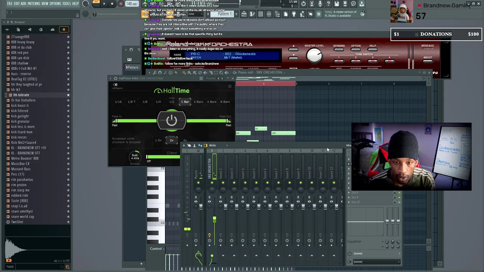Open the PATTERNS menu
This screenshot has width=484, height=272.
pos(34,4)
